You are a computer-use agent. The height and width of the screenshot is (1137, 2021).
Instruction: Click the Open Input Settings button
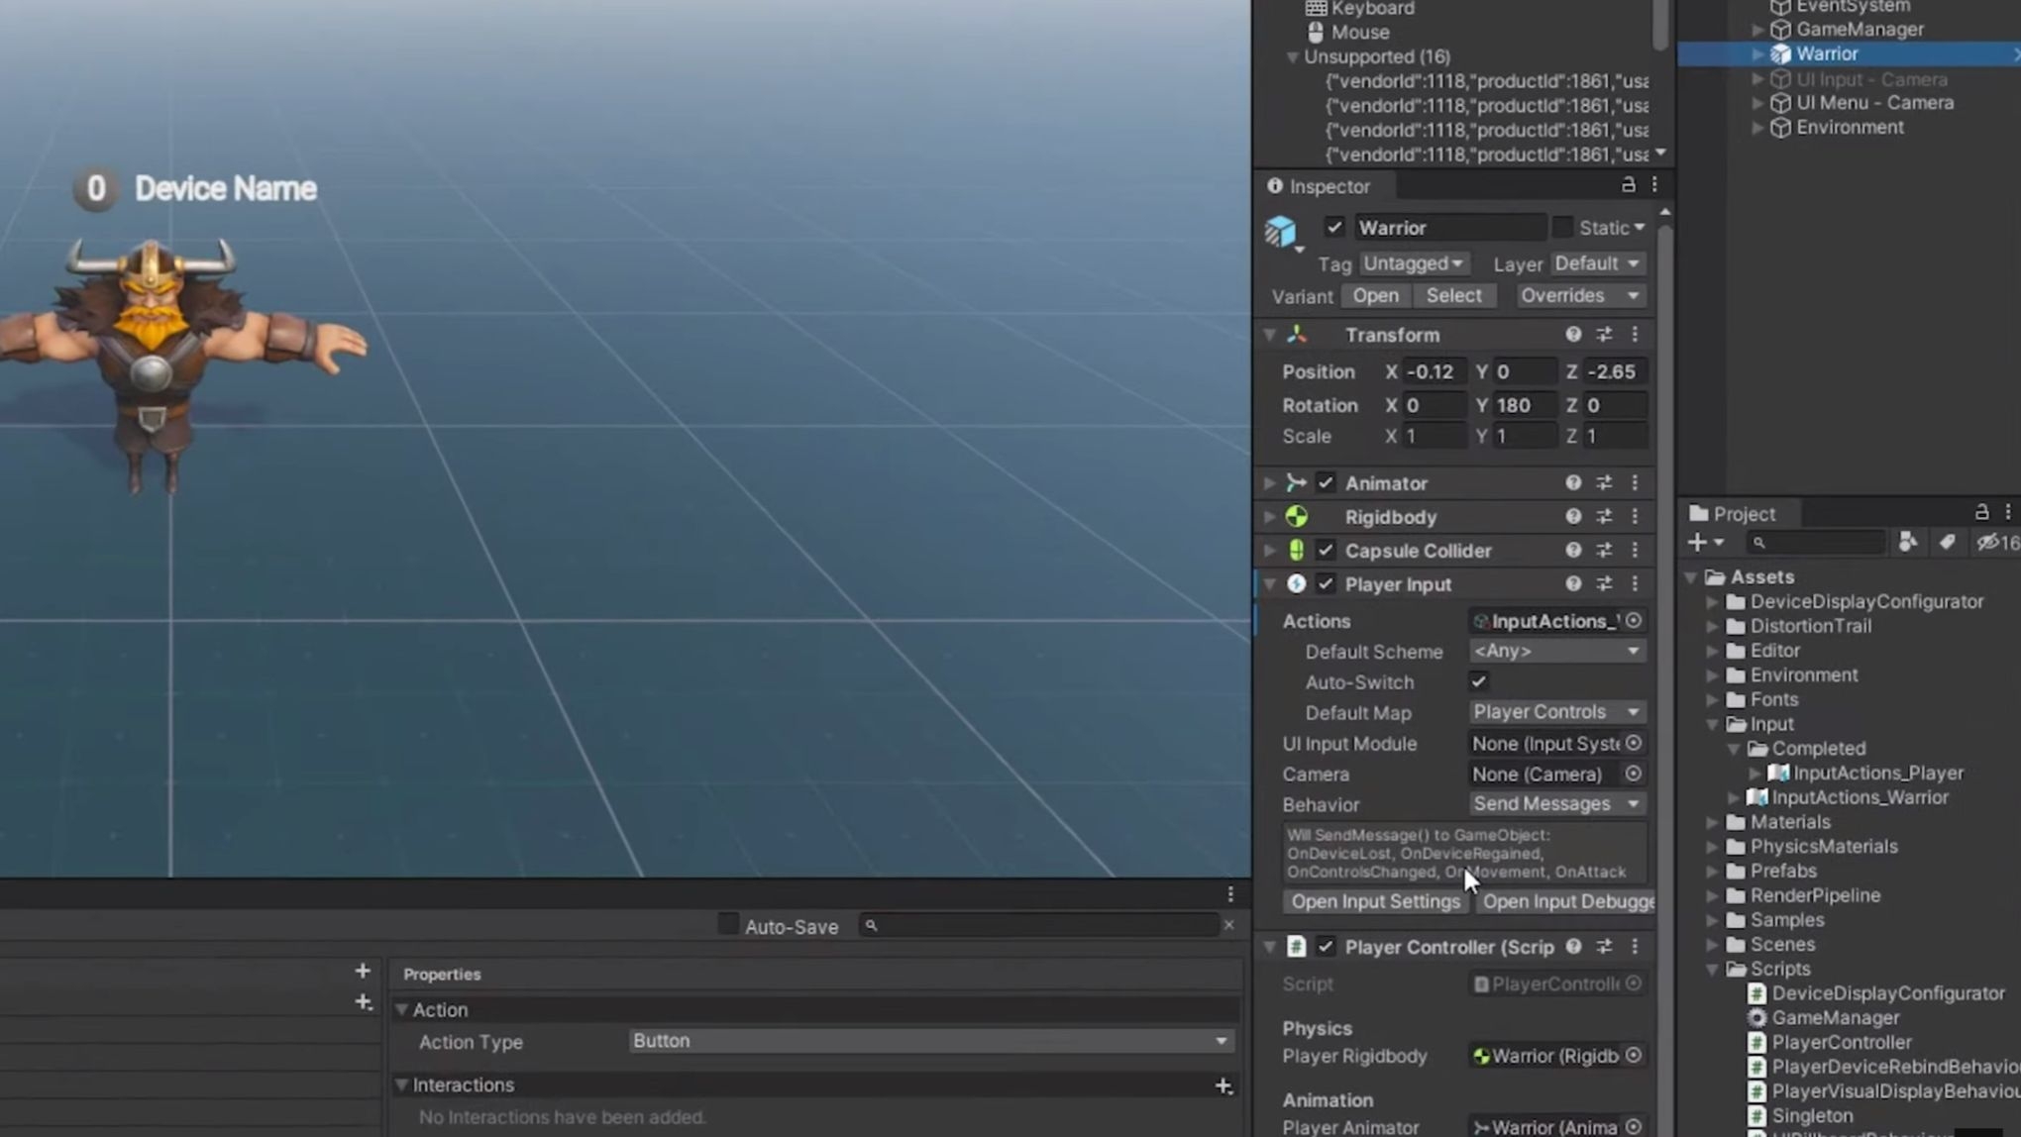point(1371,901)
